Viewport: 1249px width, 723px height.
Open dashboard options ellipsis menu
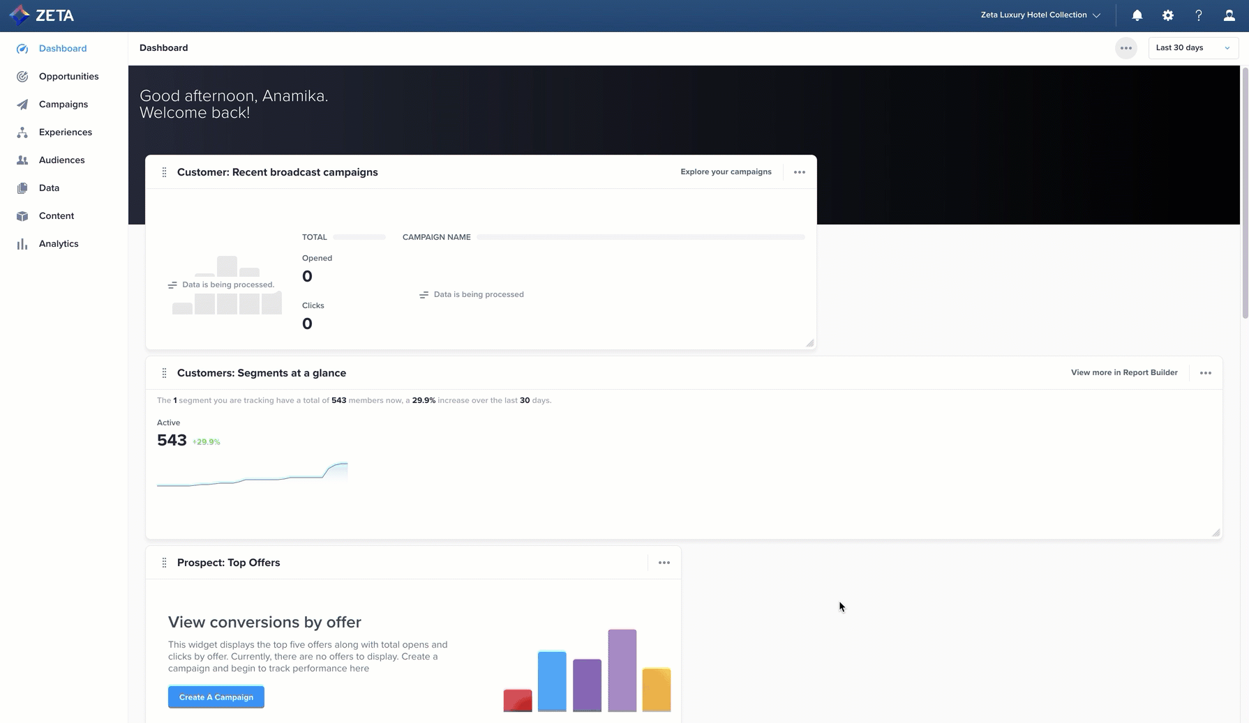pyautogui.click(x=1125, y=48)
